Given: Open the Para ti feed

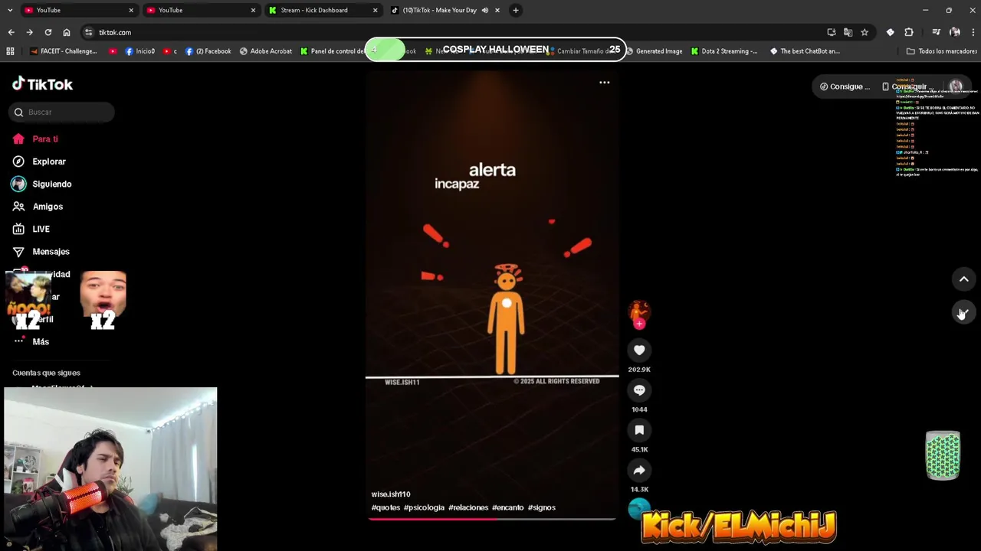Looking at the screenshot, I should [x=45, y=139].
